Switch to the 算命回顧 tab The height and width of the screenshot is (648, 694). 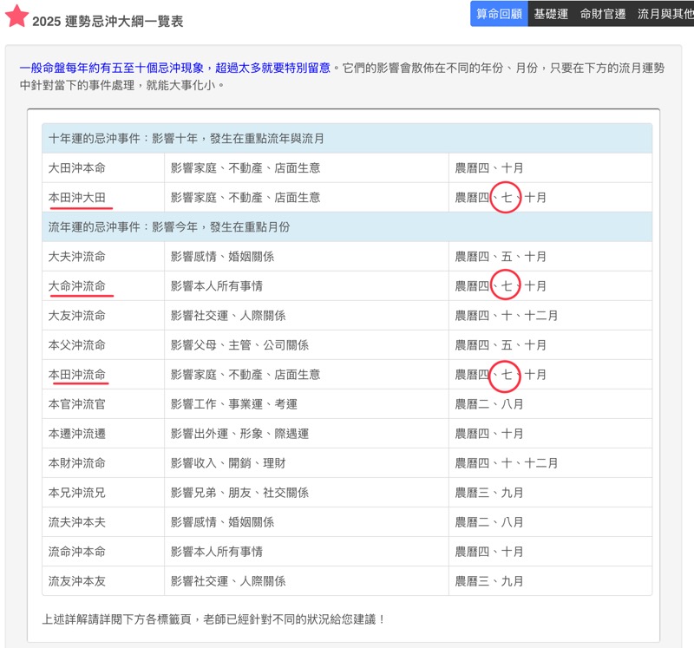(x=499, y=14)
